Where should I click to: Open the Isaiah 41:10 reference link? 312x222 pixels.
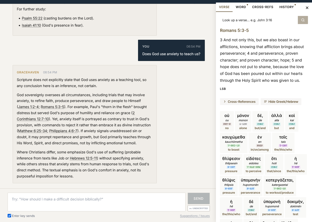coord(31,25)
